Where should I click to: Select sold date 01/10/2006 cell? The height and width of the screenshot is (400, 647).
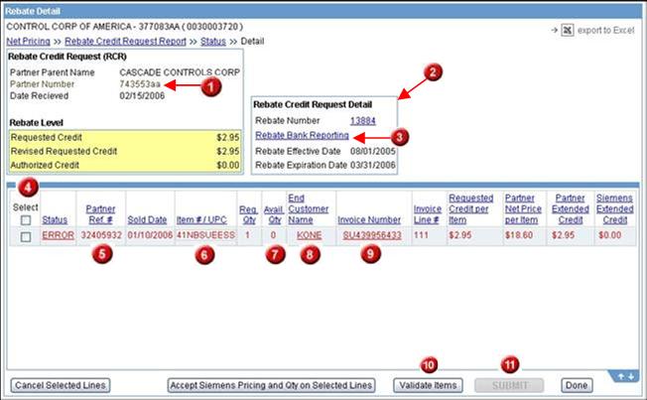pos(150,235)
